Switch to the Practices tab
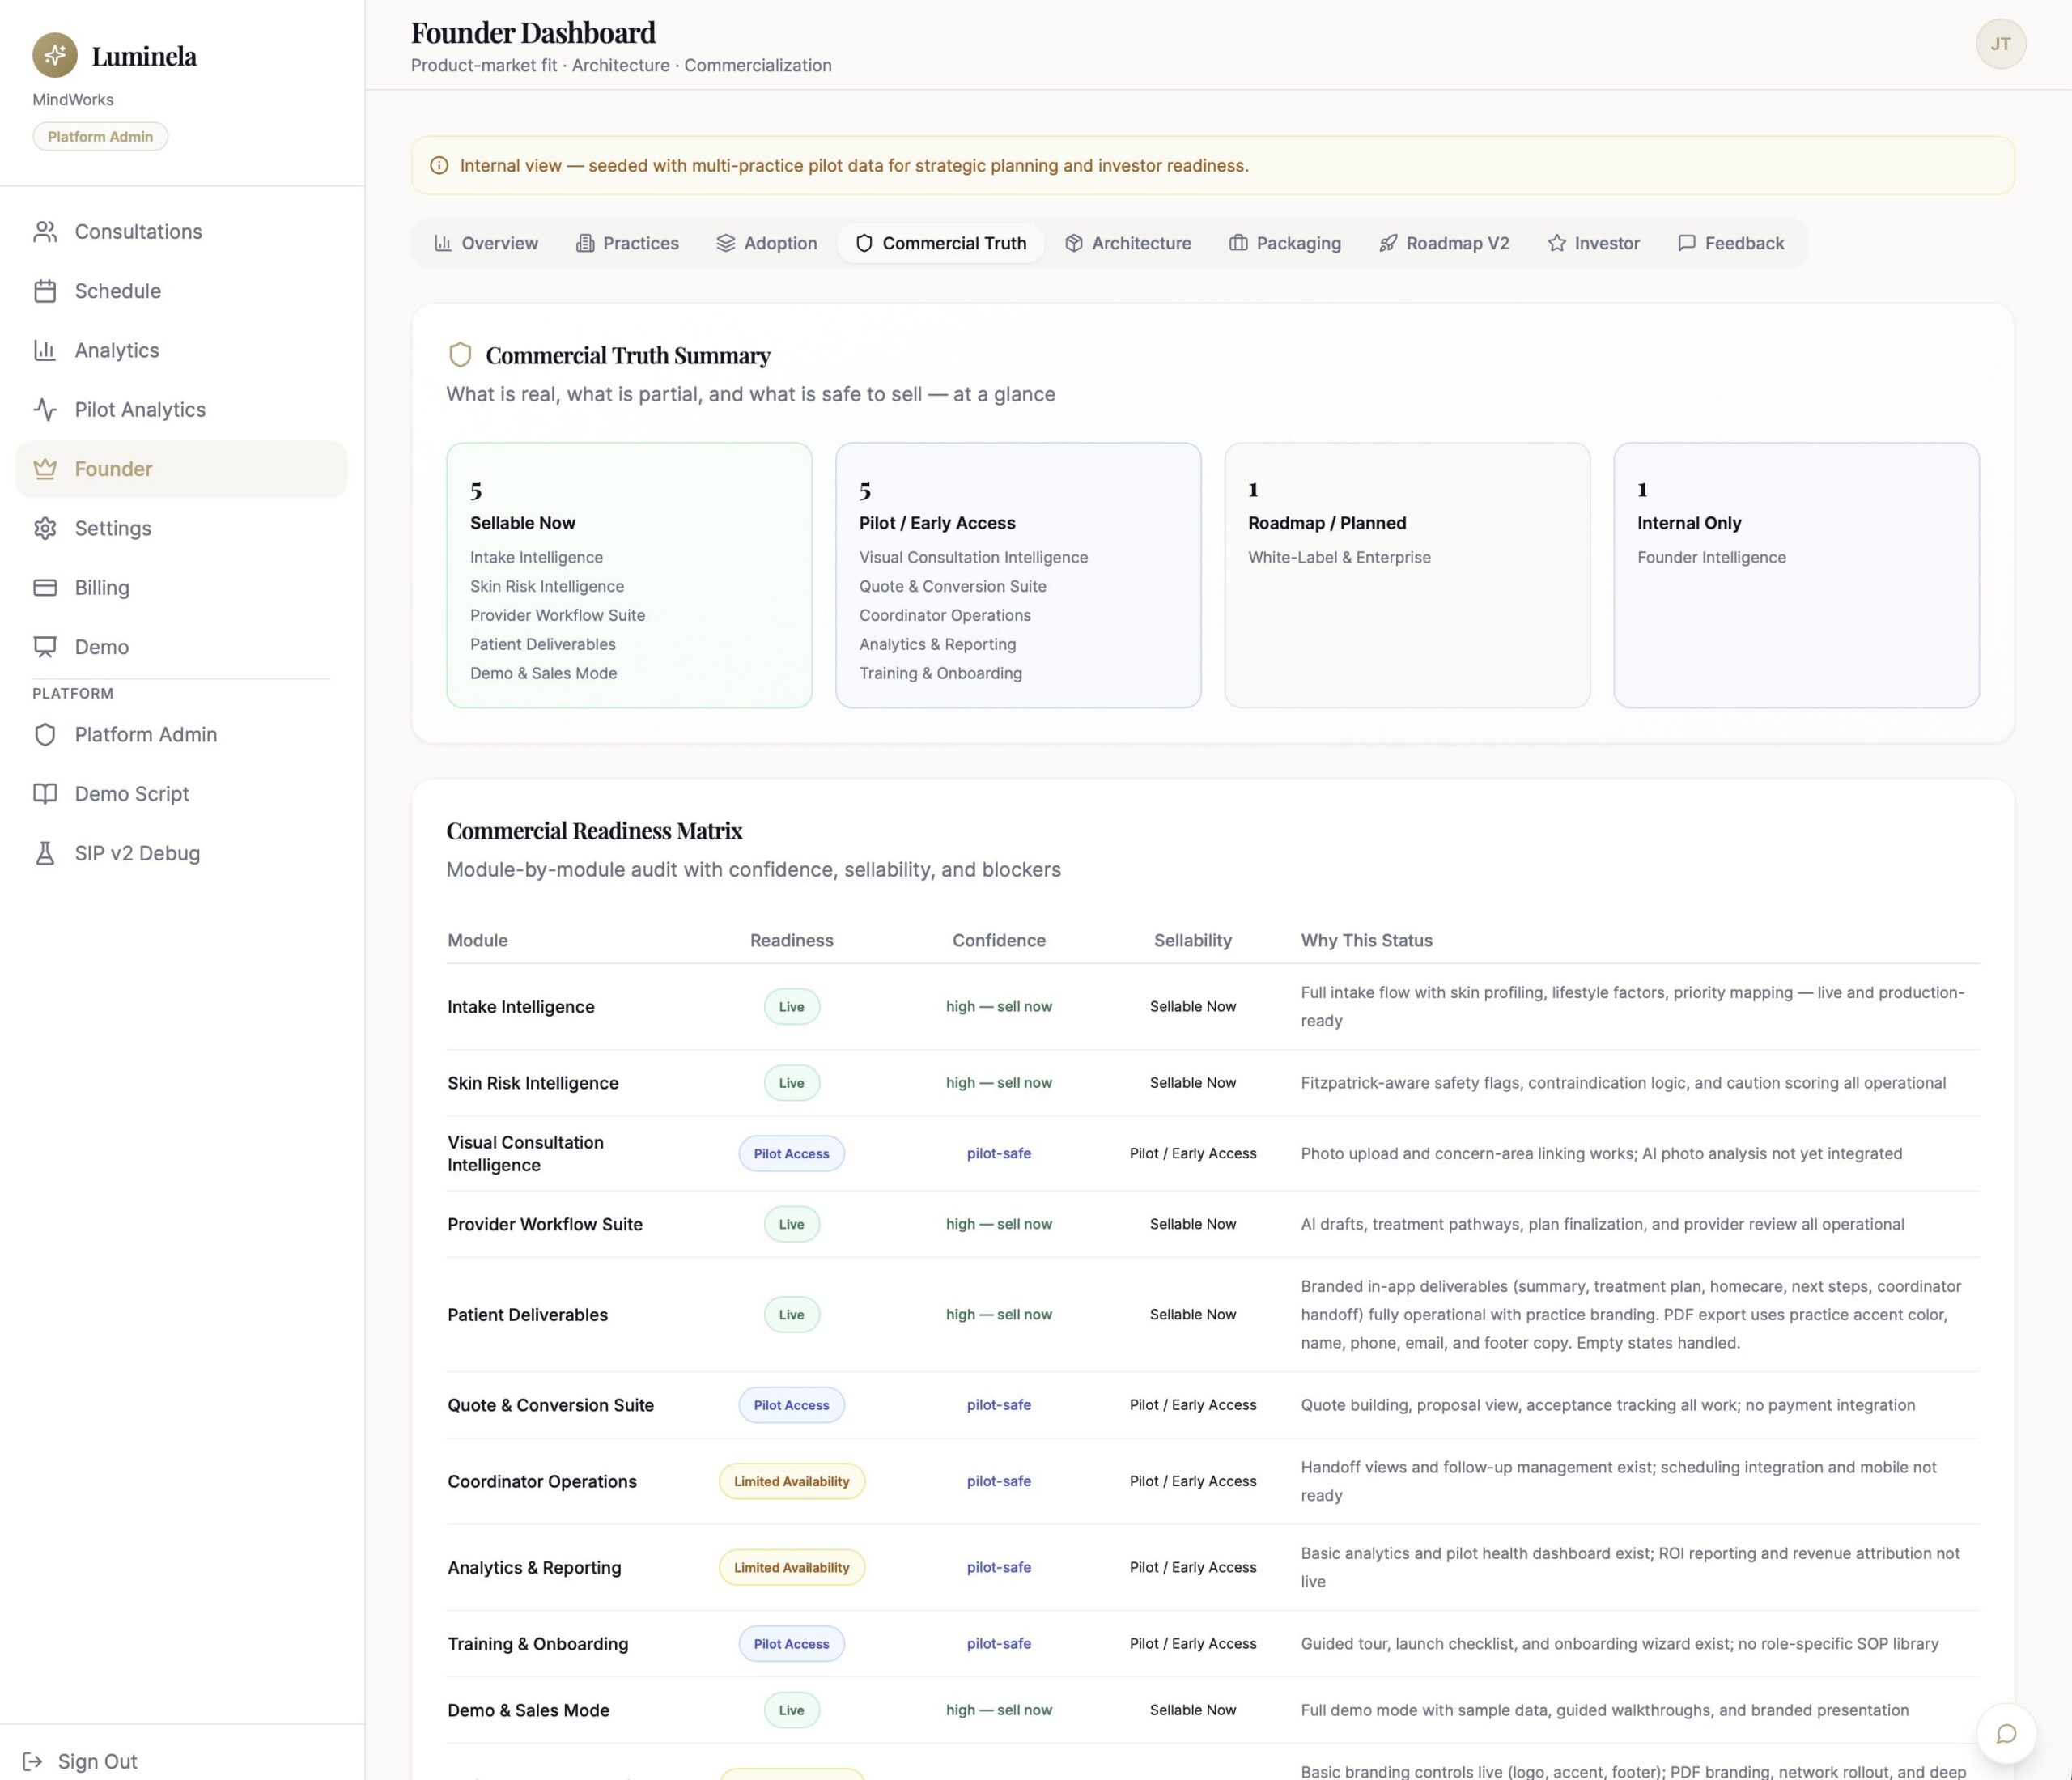This screenshot has height=1780, width=2072. (x=627, y=243)
